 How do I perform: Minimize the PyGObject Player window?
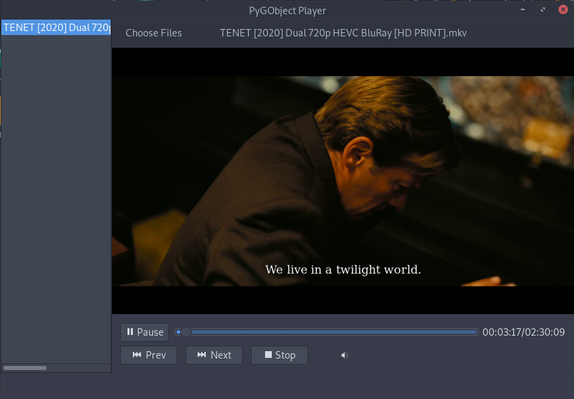click(x=523, y=9)
